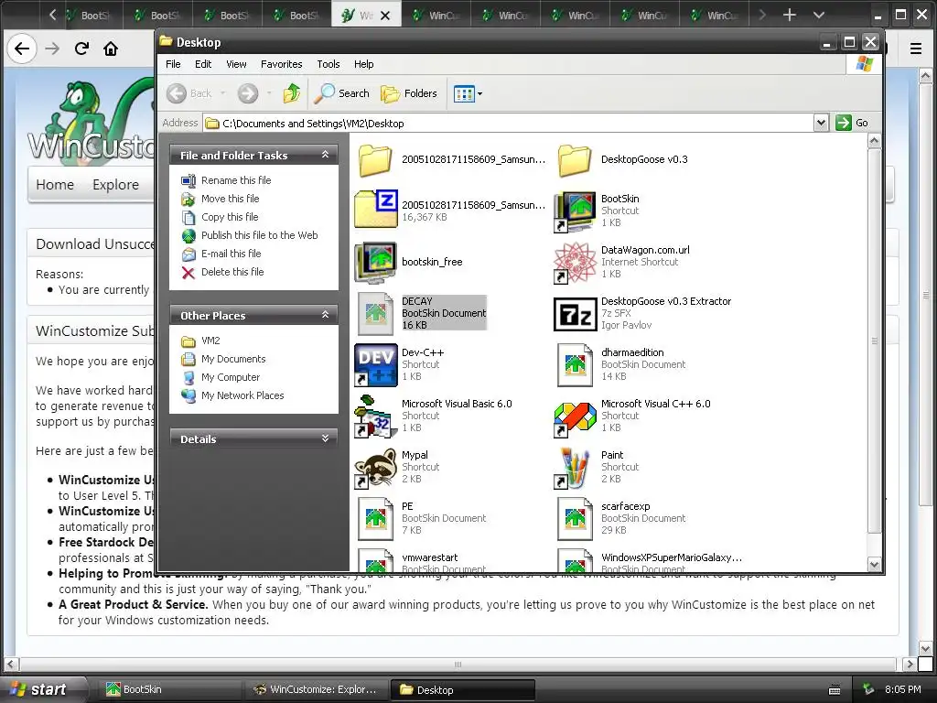Viewport: 937px width, 703px height.
Task: Go to My Documents in Other Places
Action: point(233,359)
